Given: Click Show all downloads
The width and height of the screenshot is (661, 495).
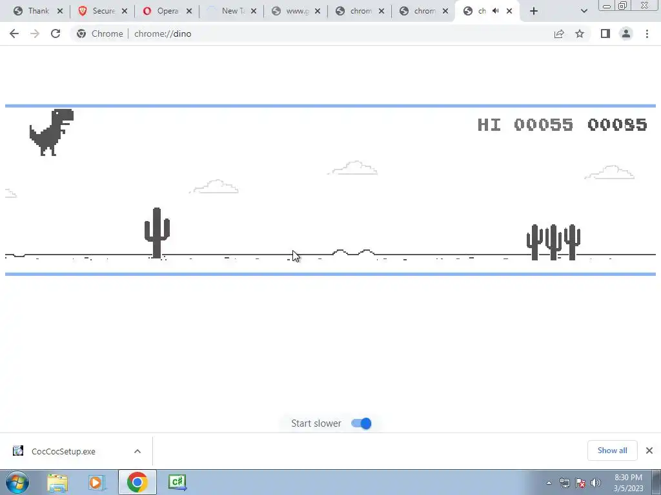Looking at the screenshot, I should (x=612, y=451).
